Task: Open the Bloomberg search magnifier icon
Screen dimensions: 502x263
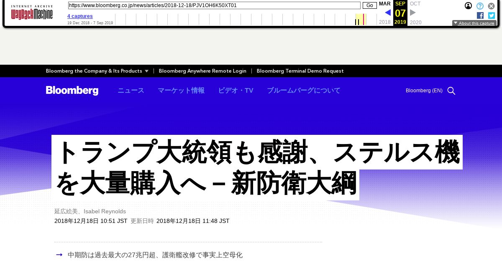Action: tap(451, 91)
